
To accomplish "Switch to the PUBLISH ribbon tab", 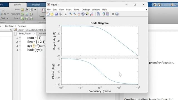I will [x=36, y=5].
